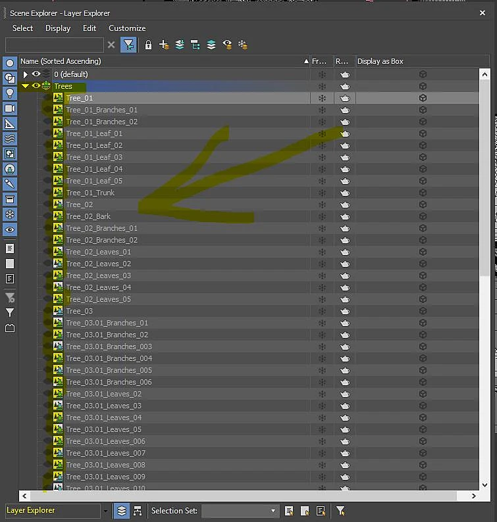Select Tree_03.01_Branches_004 row

pyautogui.click(x=109, y=358)
